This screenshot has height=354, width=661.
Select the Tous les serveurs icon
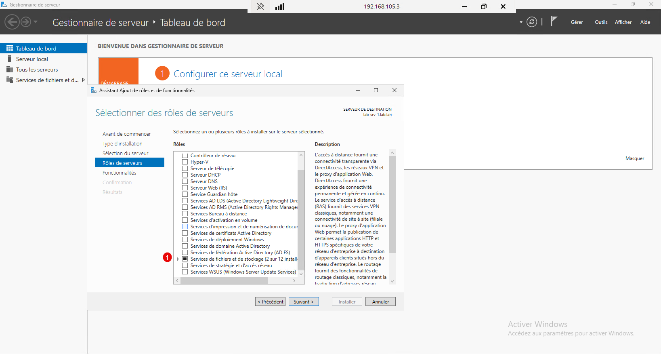(10, 70)
